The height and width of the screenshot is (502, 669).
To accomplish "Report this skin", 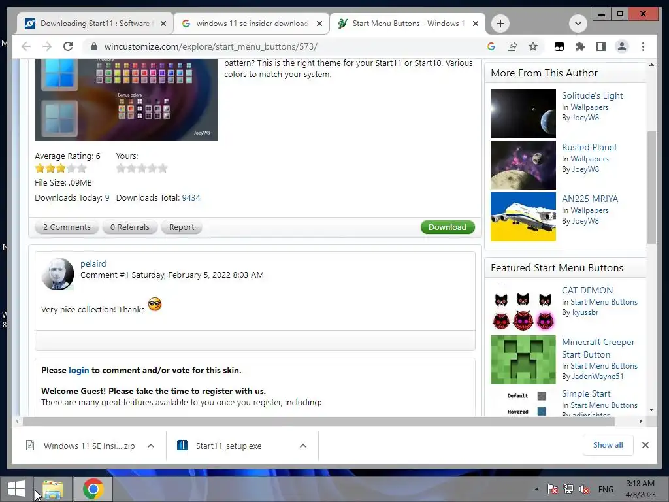I will click(x=182, y=227).
